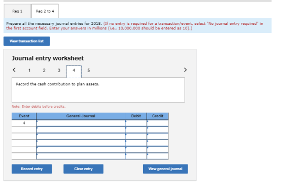Screen dimensions: 284x193
Task: Open the View general journal button
Action: click(x=165, y=169)
